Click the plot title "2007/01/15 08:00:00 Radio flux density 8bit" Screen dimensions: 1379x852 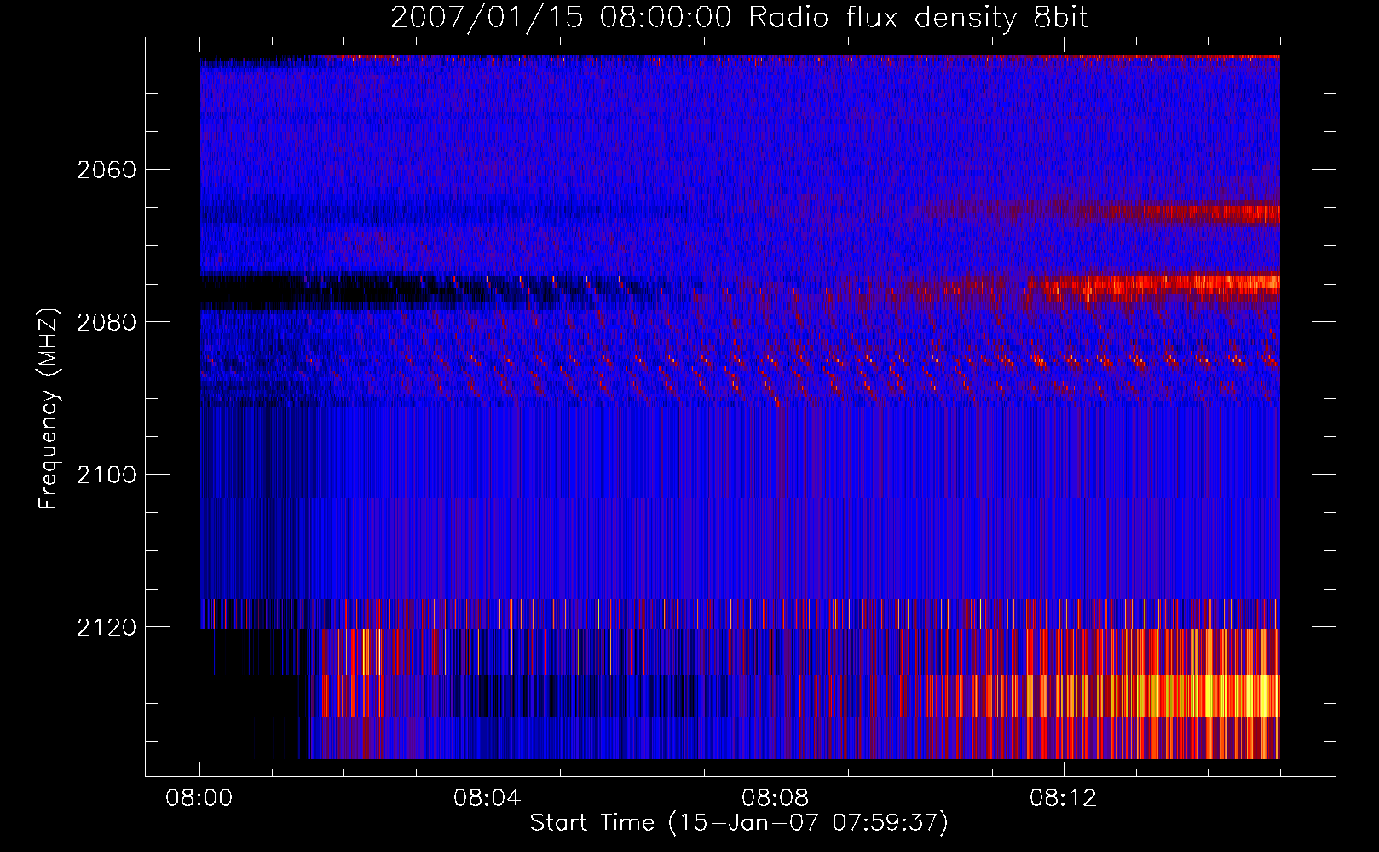pos(739,18)
